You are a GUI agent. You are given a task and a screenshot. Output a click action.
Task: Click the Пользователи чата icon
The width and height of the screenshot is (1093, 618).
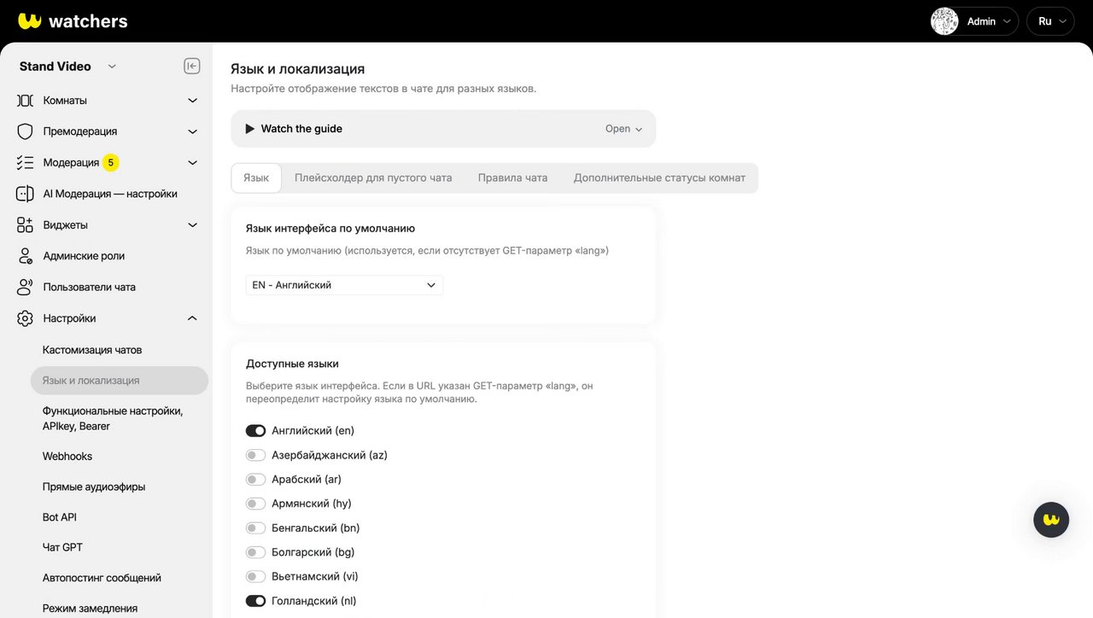click(25, 287)
